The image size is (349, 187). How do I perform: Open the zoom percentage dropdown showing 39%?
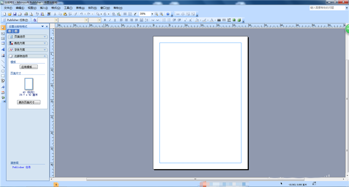pyautogui.click(x=152, y=14)
